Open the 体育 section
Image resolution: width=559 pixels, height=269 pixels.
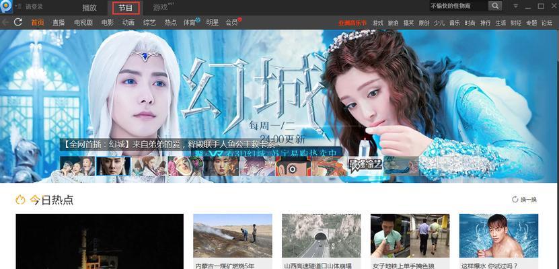[190, 22]
